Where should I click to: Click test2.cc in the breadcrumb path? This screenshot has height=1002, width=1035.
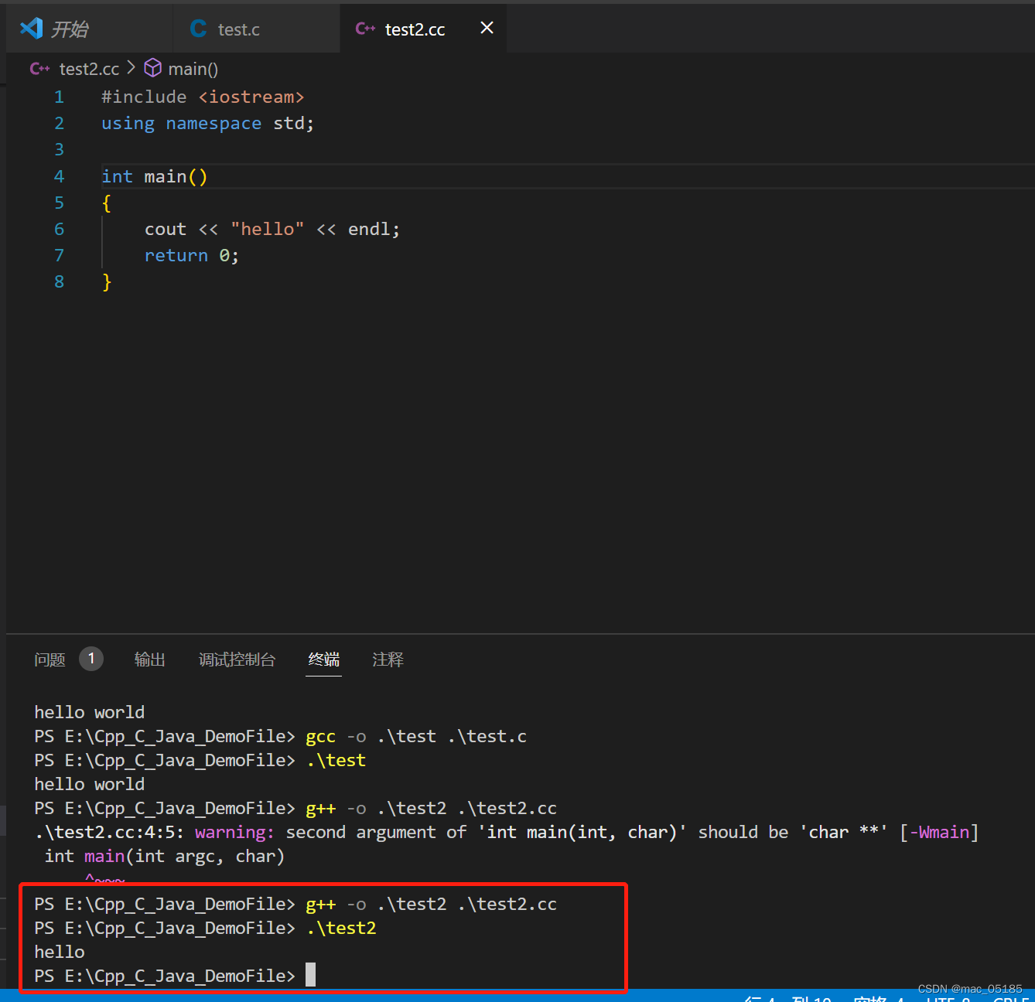(89, 69)
